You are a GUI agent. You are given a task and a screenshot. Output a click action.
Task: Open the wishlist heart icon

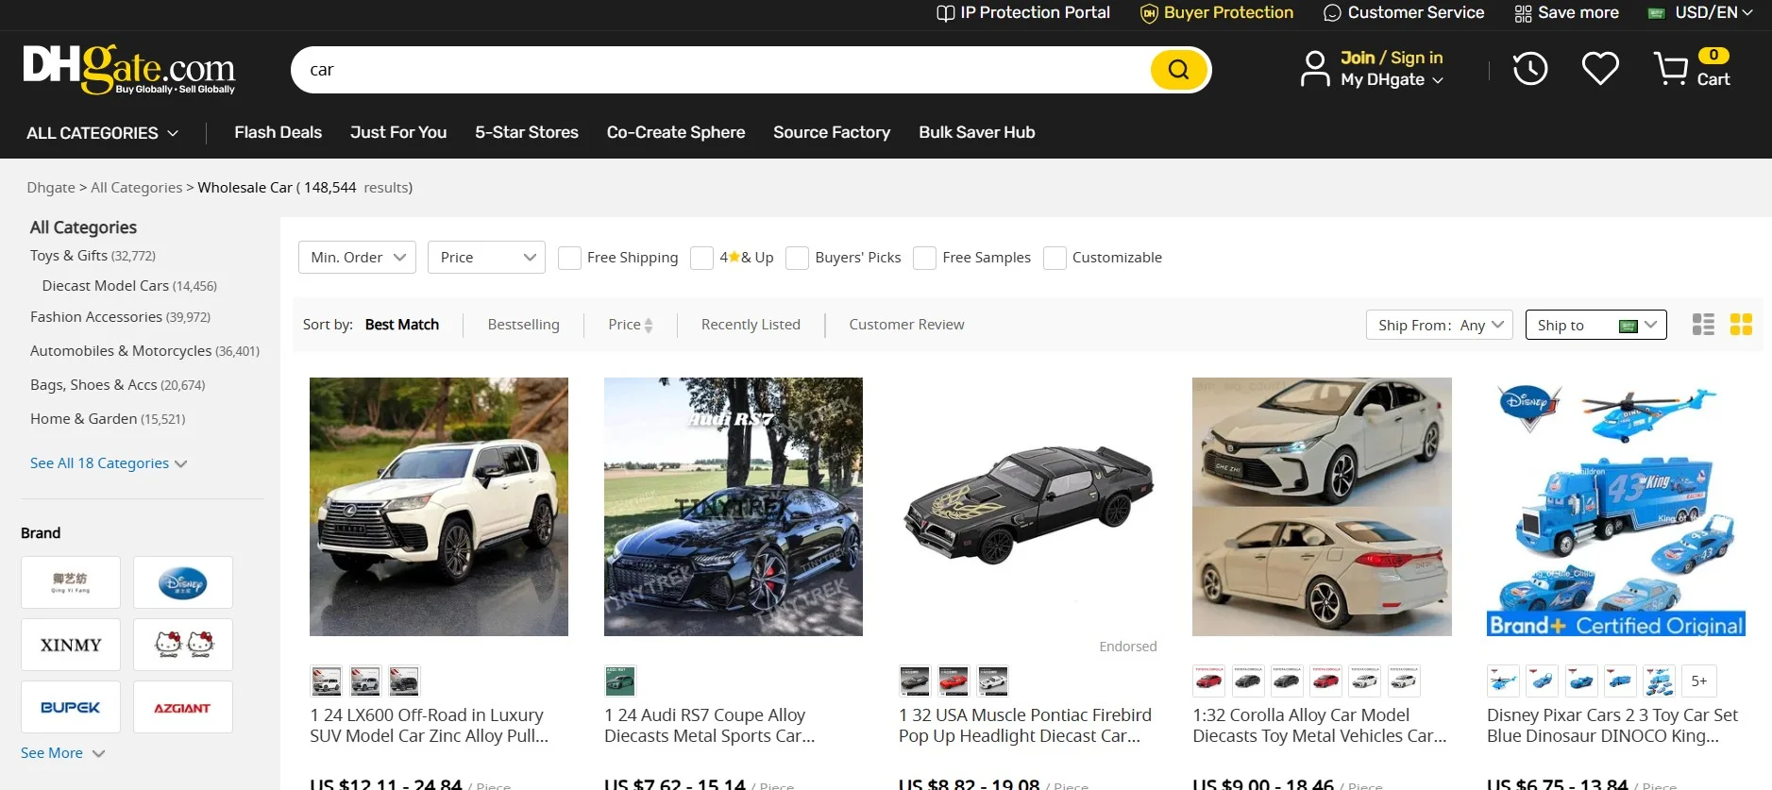(x=1600, y=69)
